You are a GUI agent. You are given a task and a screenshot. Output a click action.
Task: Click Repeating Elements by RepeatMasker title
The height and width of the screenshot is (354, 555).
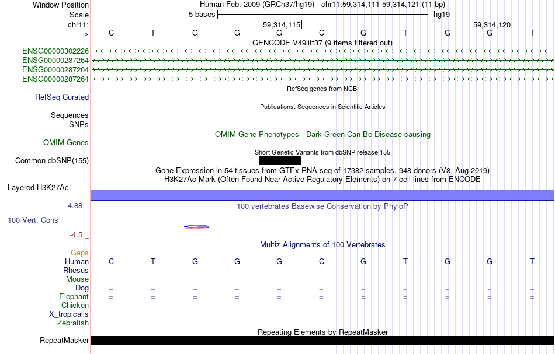click(x=323, y=332)
